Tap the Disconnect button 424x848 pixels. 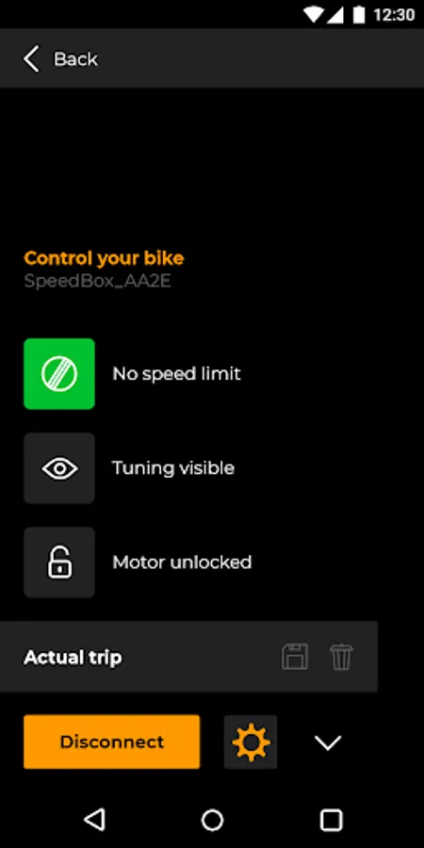coord(112,742)
